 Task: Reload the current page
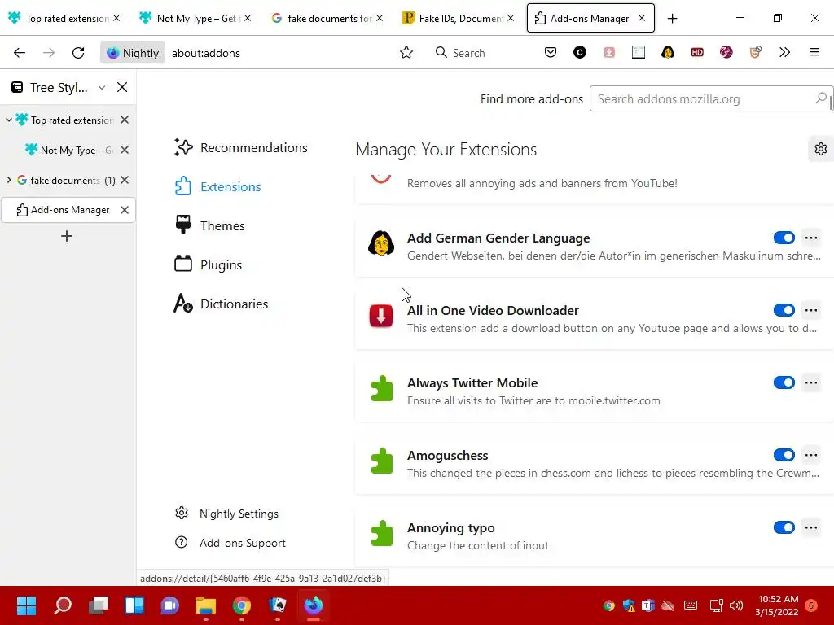point(78,53)
